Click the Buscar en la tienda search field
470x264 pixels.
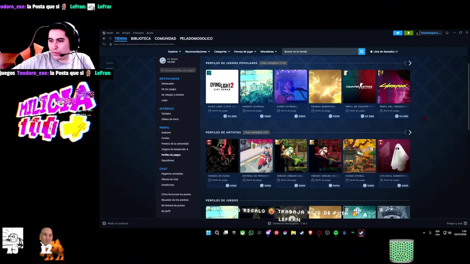320,52
